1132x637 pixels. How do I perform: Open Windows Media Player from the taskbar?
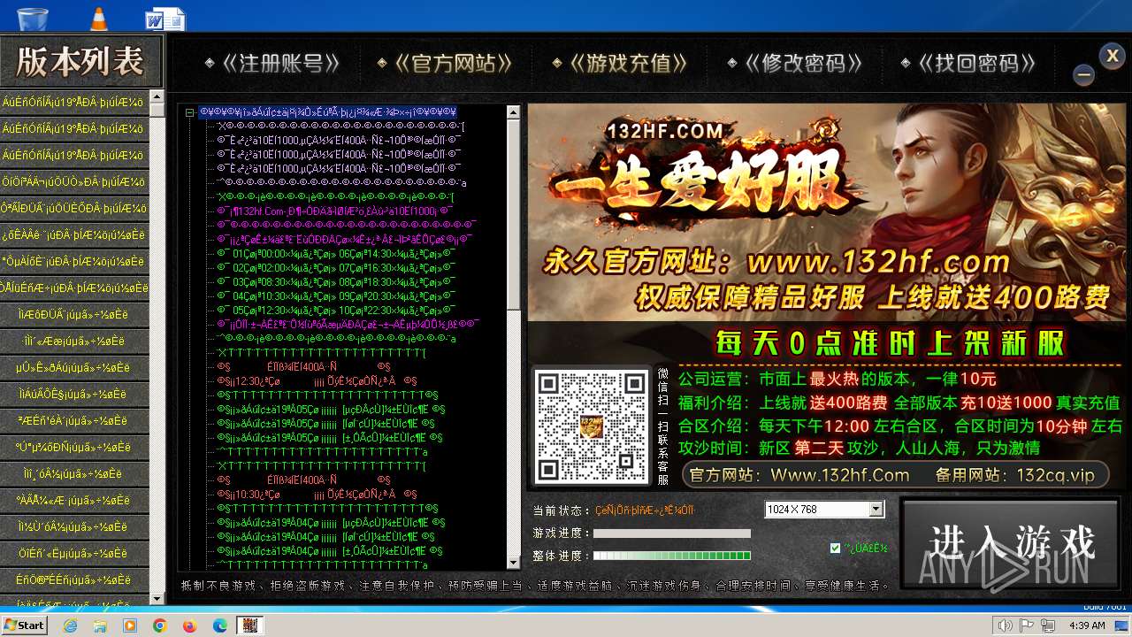coord(130,625)
